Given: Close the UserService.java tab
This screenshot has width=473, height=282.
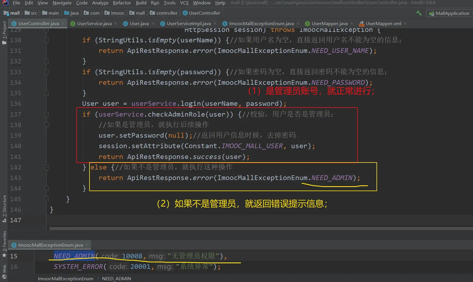Looking at the screenshot, I should coord(116,23).
